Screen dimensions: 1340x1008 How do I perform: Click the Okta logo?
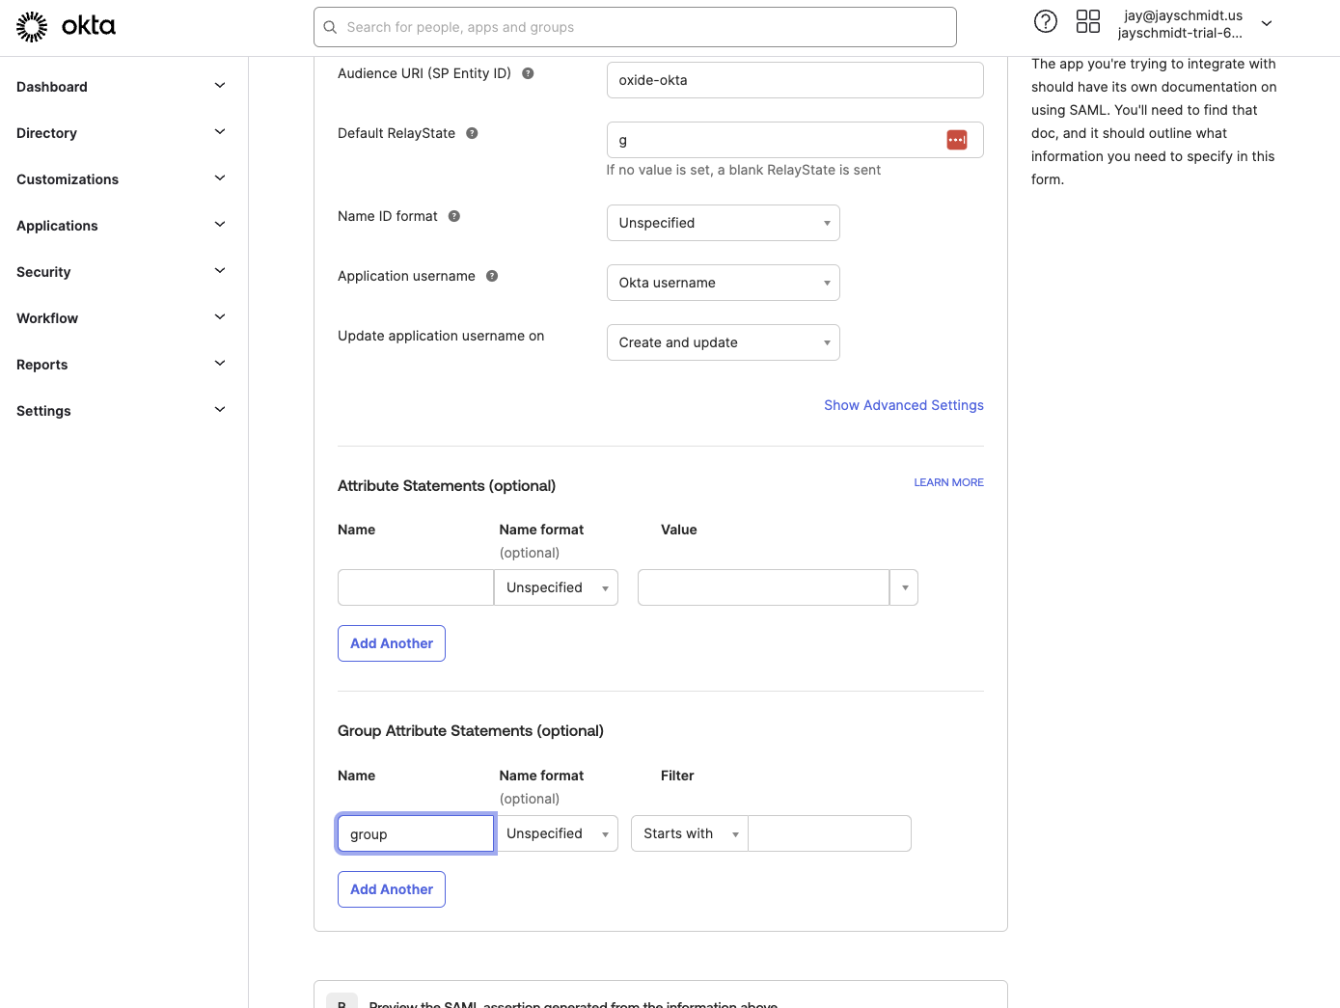click(65, 26)
